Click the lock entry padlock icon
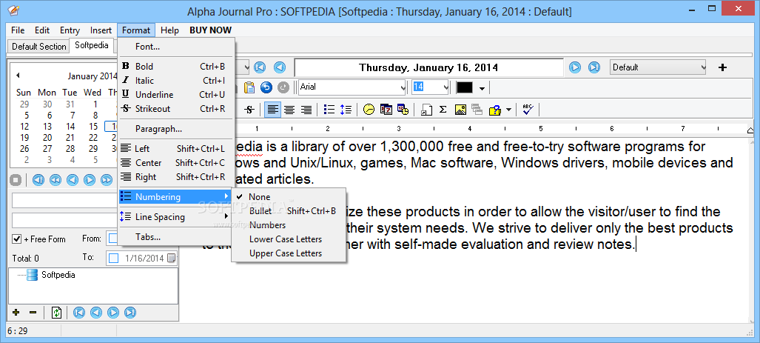The width and height of the screenshot is (760, 343). 494,110
